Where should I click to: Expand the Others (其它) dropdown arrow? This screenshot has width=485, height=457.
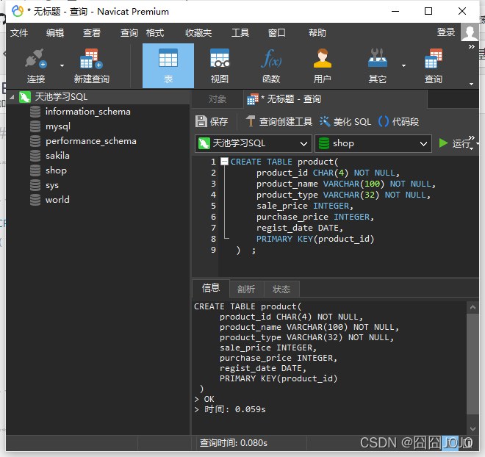pos(403,65)
